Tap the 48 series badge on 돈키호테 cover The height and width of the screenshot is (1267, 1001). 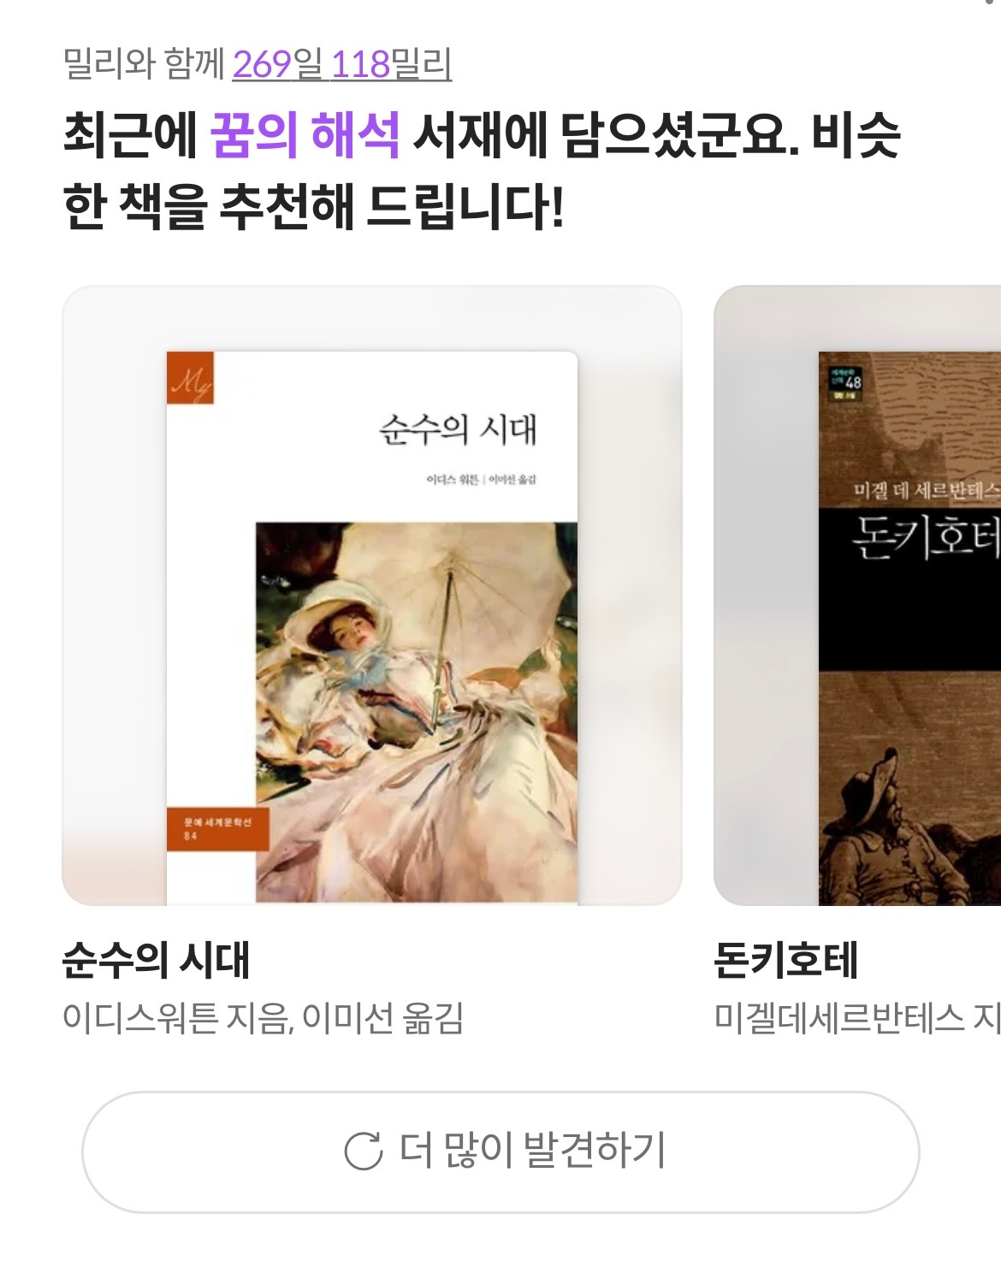pyautogui.click(x=845, y=382)
